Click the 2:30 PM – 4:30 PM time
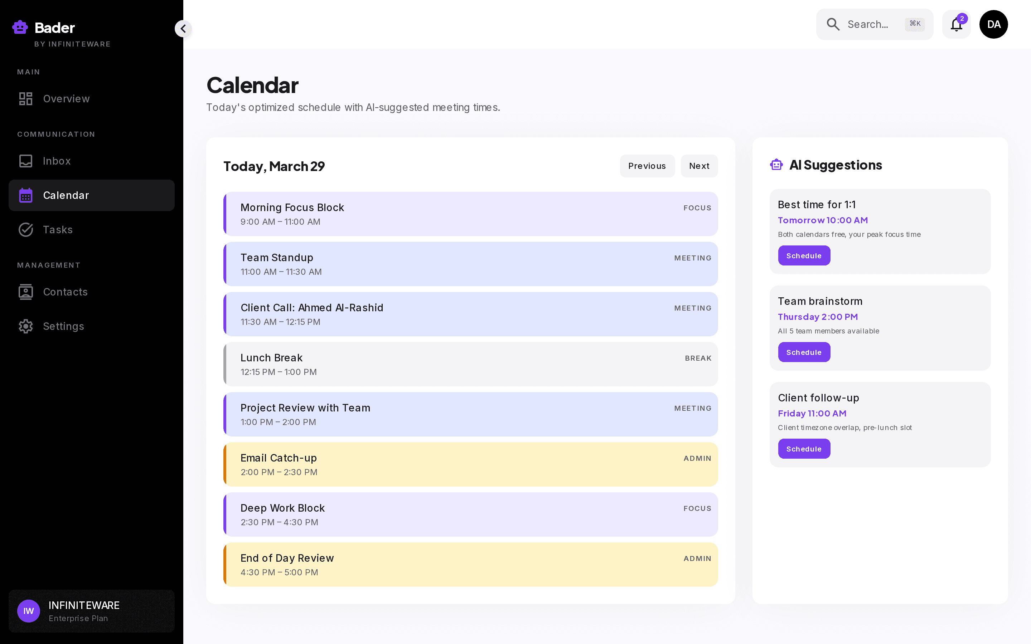Viewport: 1031px width, 644px height. [x=279, y=522]
